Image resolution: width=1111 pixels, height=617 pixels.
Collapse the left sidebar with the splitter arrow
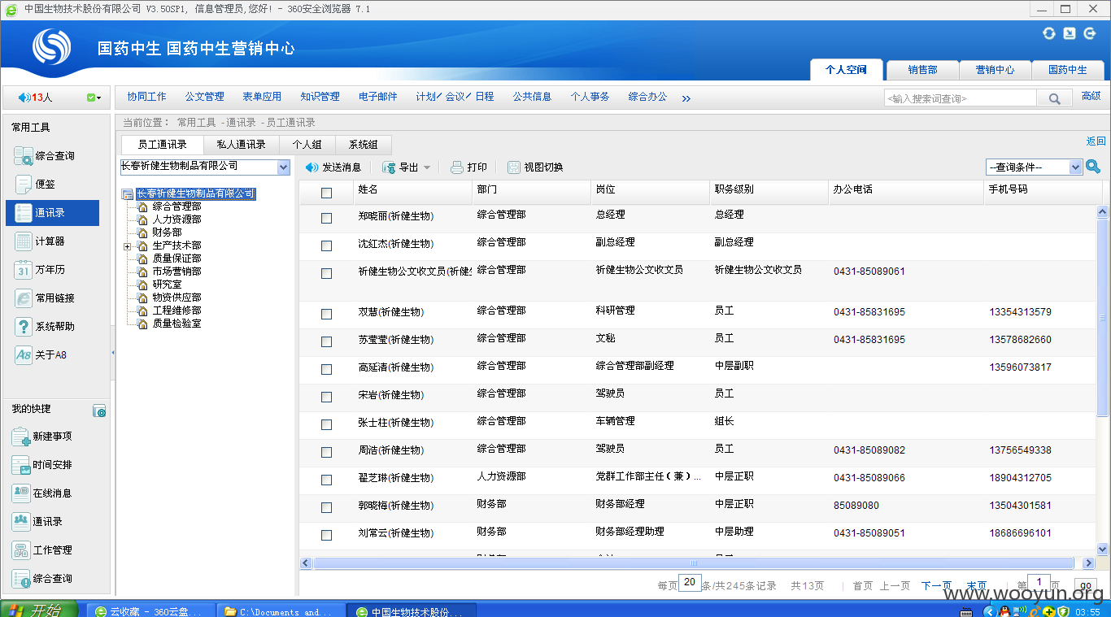tap(113, 353)
